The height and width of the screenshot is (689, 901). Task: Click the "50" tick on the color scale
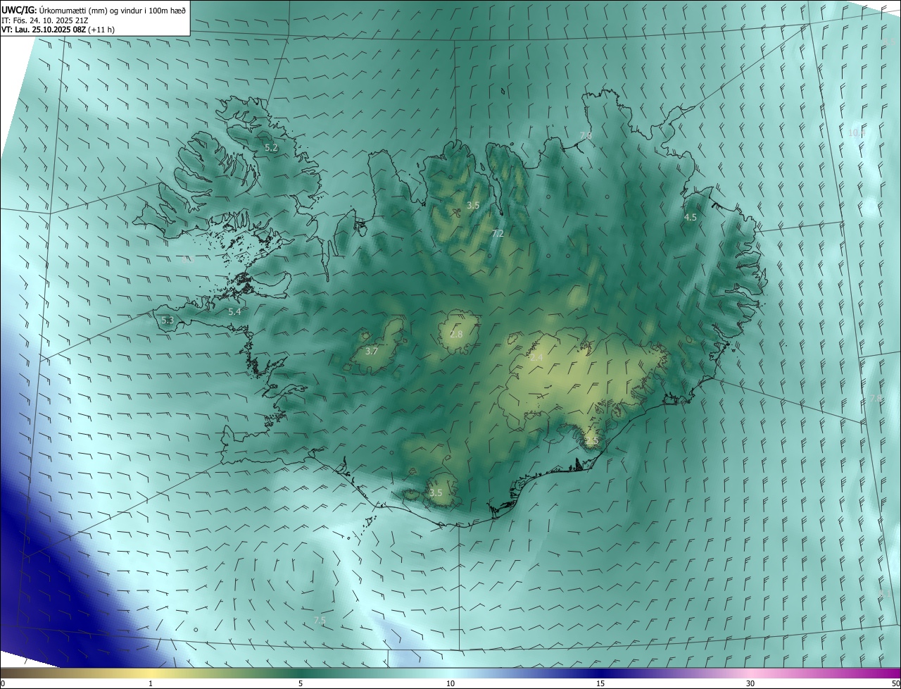[x=895, y=683]
